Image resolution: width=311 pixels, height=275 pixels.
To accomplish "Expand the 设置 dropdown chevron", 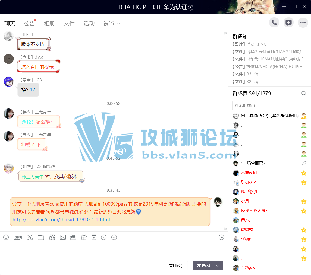I will point(119,24).
